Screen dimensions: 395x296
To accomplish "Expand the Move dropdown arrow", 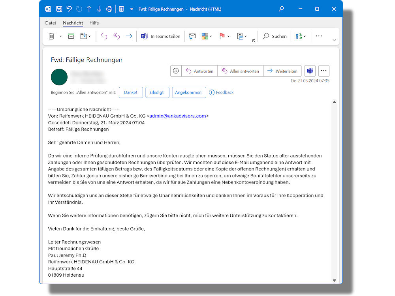I will (89, 36).
